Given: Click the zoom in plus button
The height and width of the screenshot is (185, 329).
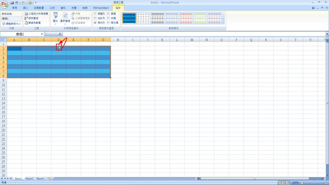Looking at the screenshot, I should tap(326, 182).
